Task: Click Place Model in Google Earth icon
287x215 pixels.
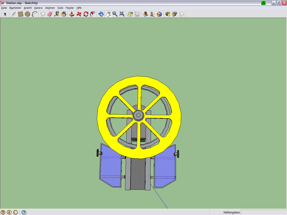Action: pyautogui.click(x=146, y=14)
